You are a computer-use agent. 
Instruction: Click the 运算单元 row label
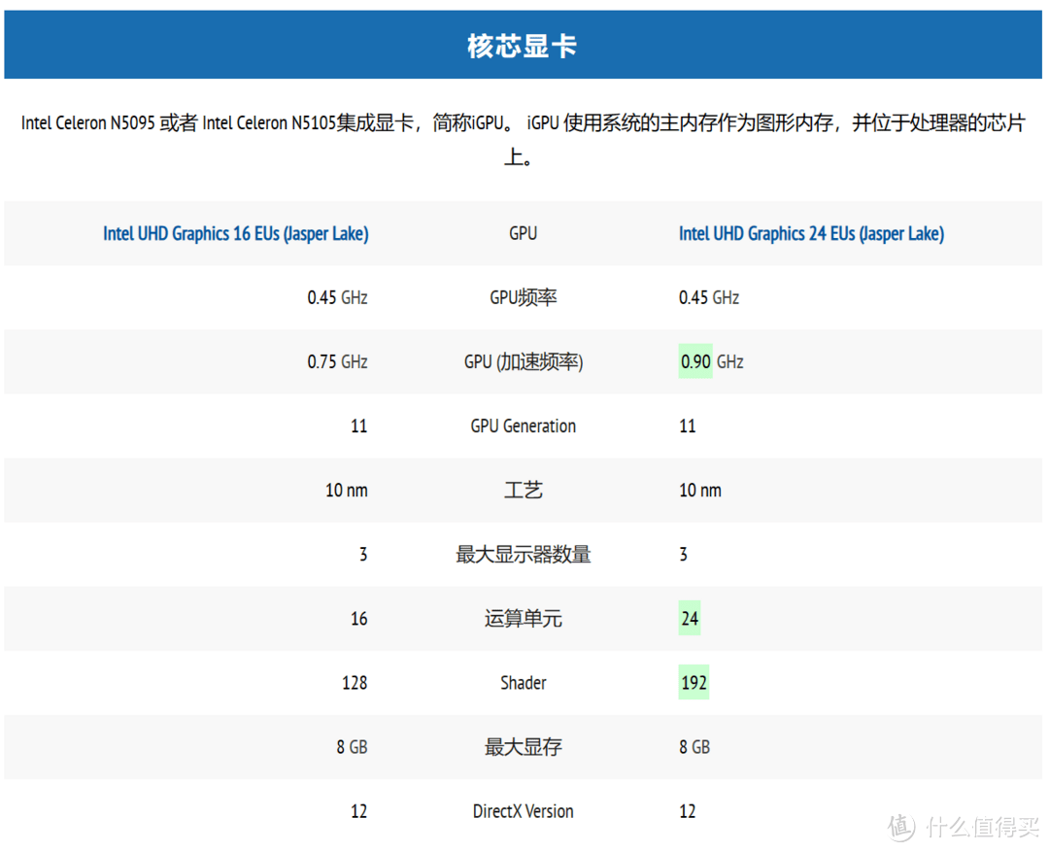[524, 619]
